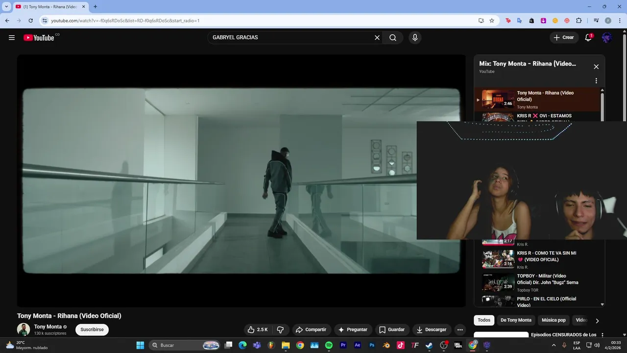The image size is (627, 353).
Task: Open more actions ellipsis under video
Action: pos(459,329)
